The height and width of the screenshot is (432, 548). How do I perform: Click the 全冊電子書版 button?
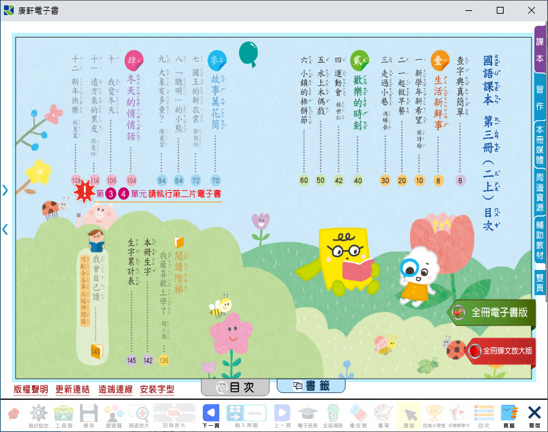point(492,312)
